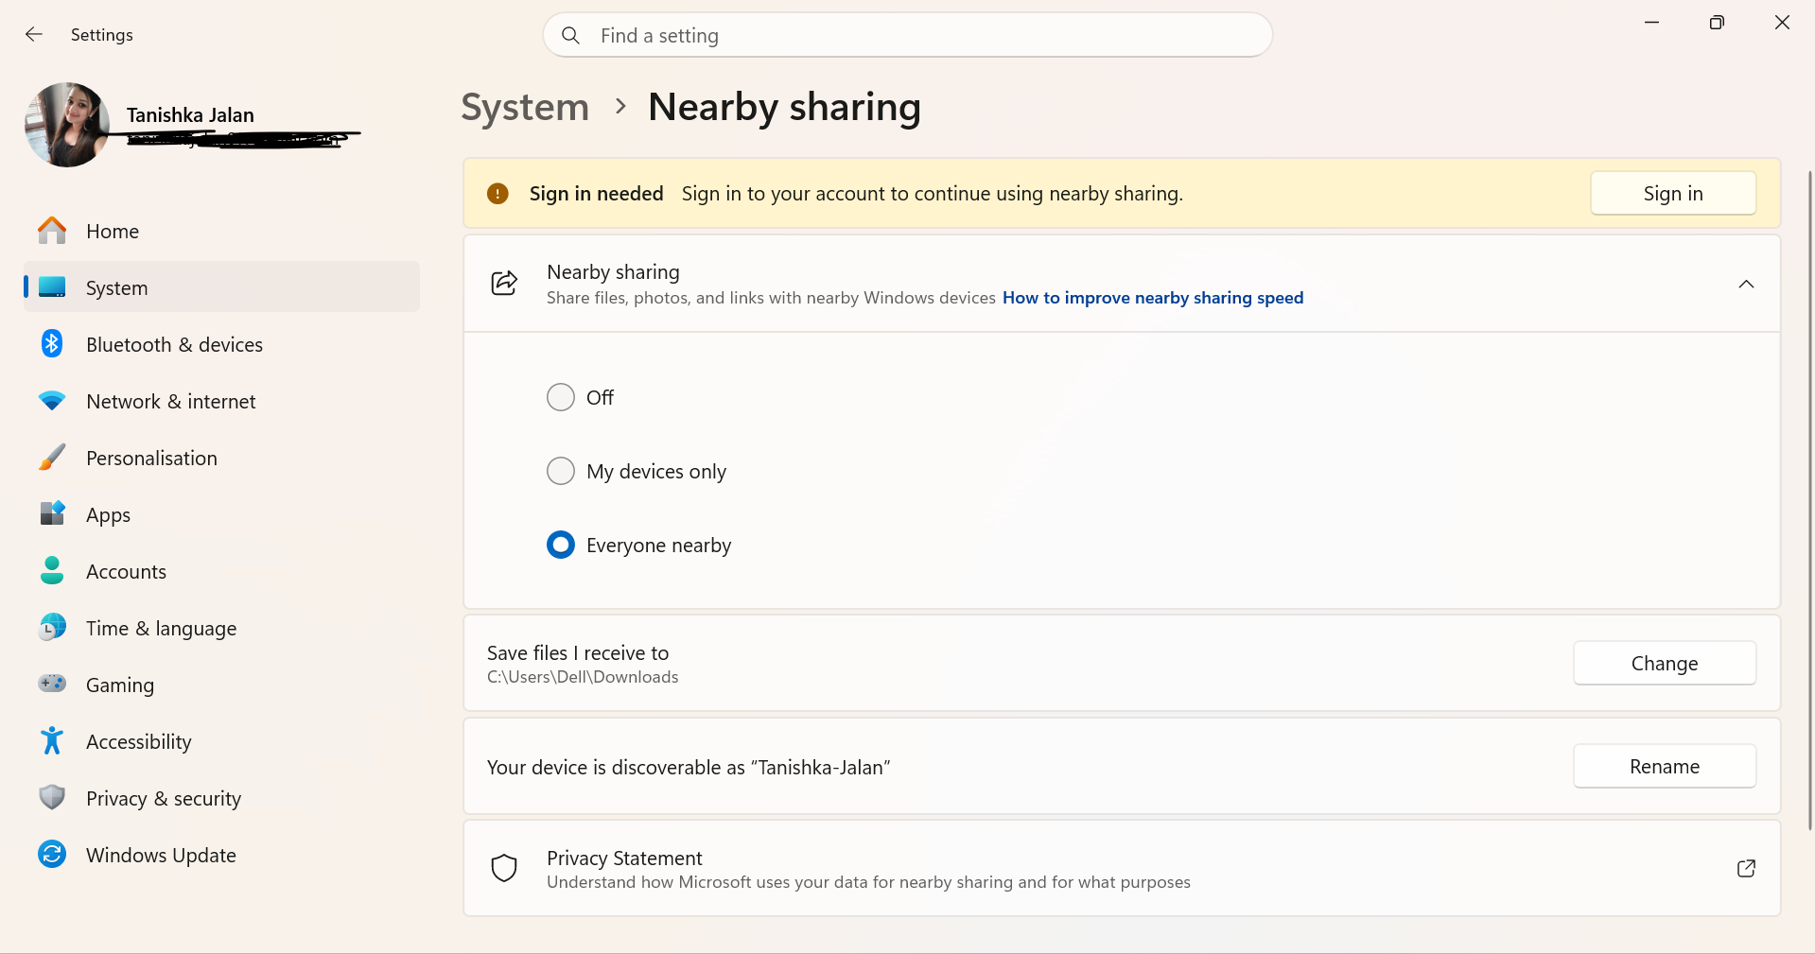Open Accessibility settings page
Viewport: 1815px width, 954px height.
pos(221,741)
